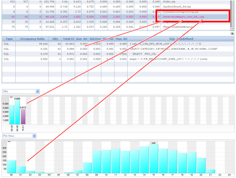Viewport: 236px width, 178px height.
Task: Sort by Occupancy Ratio column header
Action: point(32,39)
